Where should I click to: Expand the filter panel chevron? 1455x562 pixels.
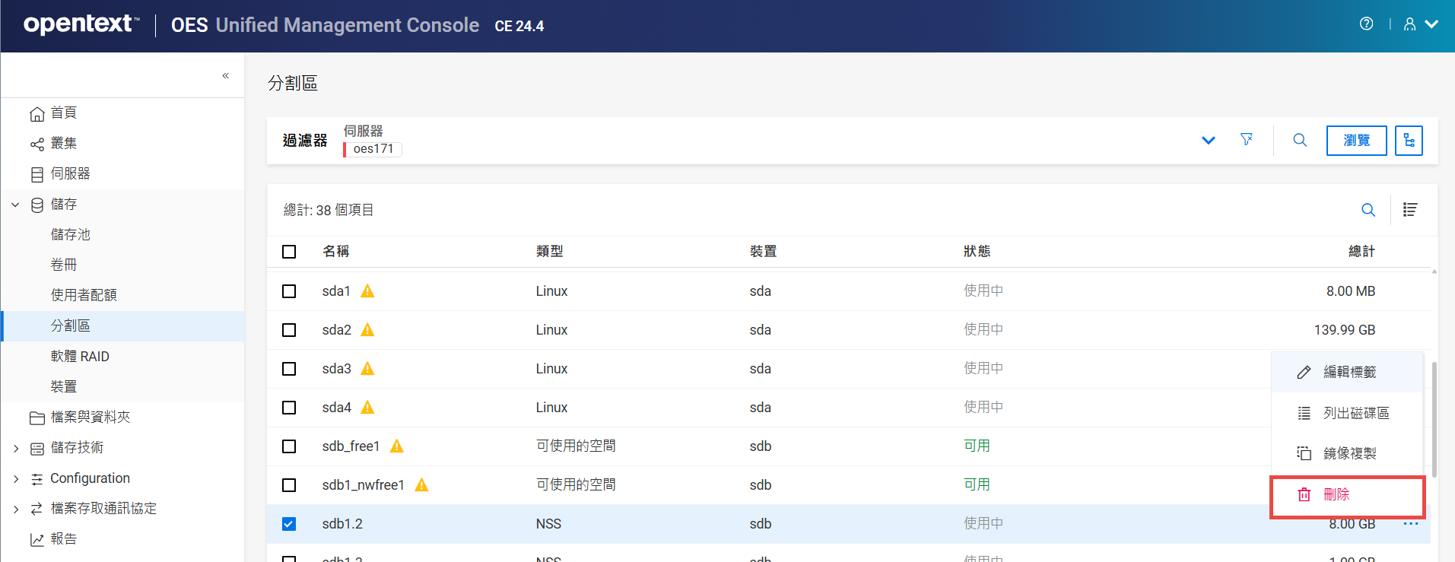[x=1208, y=140]
